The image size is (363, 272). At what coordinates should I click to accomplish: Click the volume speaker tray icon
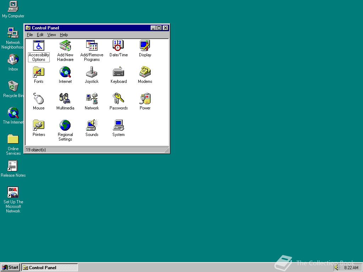tap(337, 267)
